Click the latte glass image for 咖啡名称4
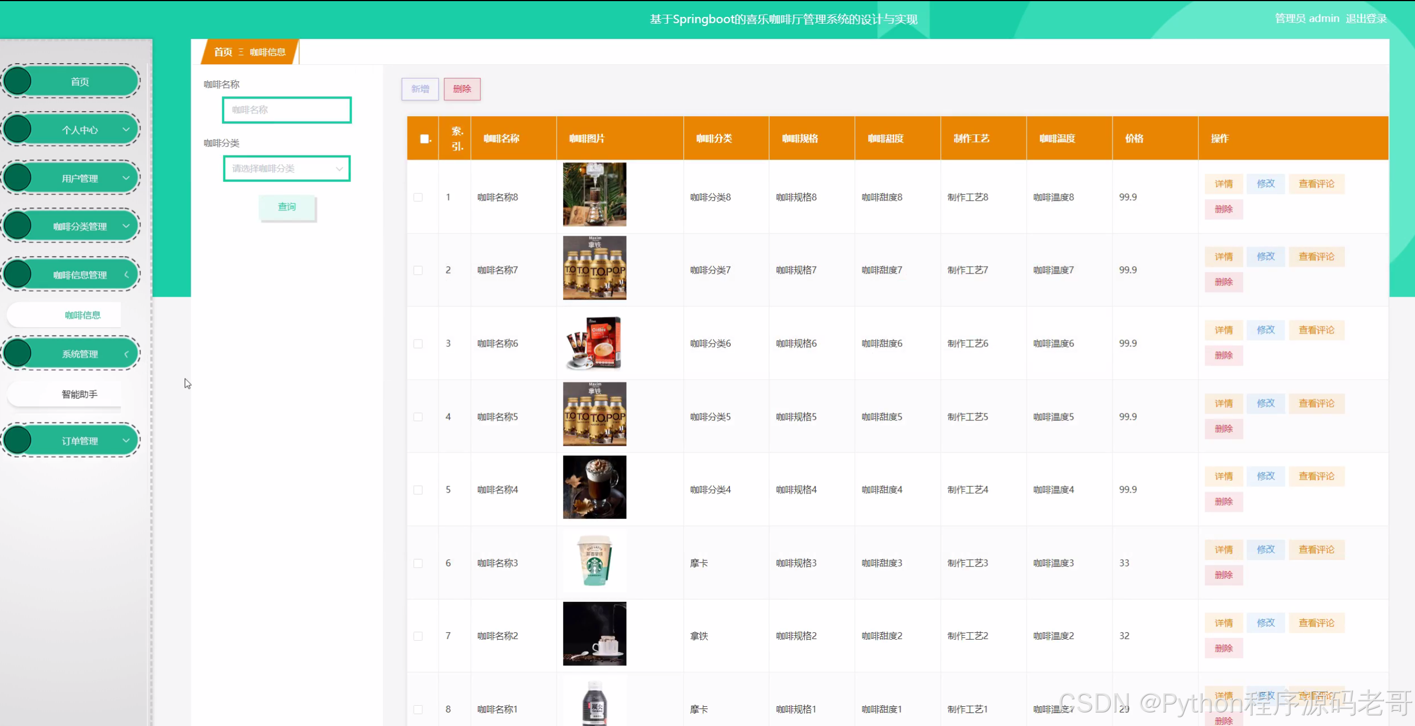Image resolution: width=1415 pixels, height=726 pixels. 594,487
